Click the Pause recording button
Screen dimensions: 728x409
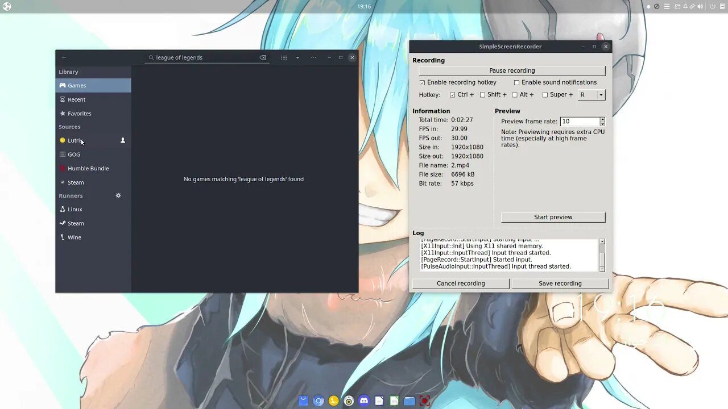click(x=512, y=70)
